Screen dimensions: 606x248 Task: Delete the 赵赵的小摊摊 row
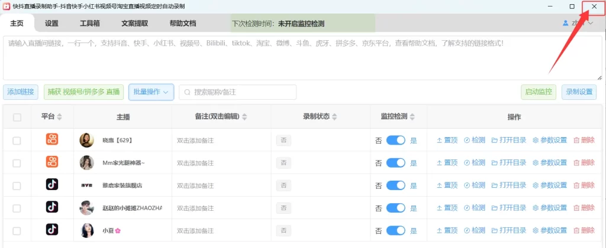pyautogui.click(x=584, y=208)
